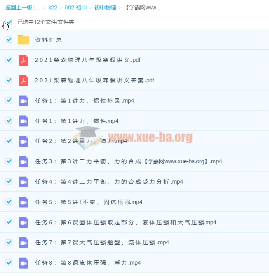This screenshot has width=269, height=276.
Task: Click video icon for 任务1 惯性补录.mp4
Action: click(x=24, y=101)
